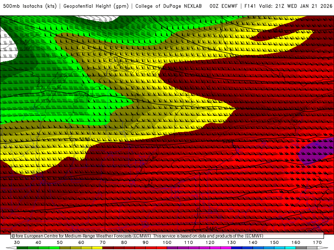Screen dimensions: 334x250
Task: Click the legend value 100
Action: click(x=167, y=242)
